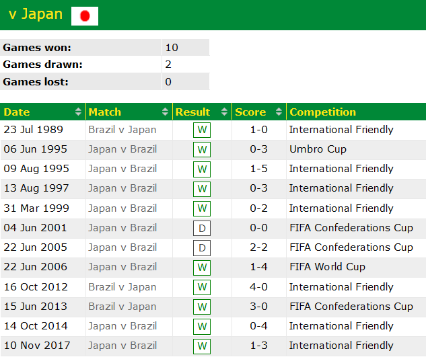The height and width of the screenshot is (357, 426).
Task: Click the v Japan section heading
Action: point(36,15)
